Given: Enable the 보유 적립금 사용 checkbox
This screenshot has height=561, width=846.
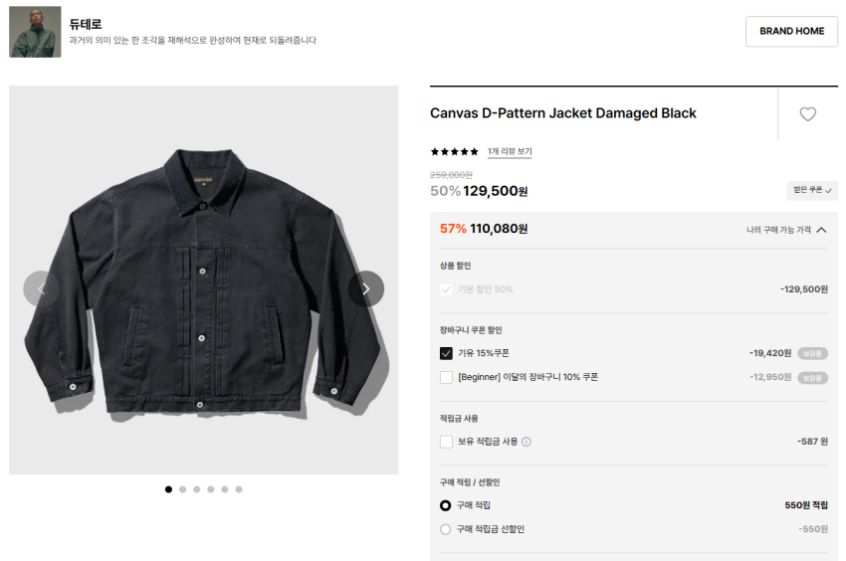Looking at the screenshot, I should tap(446, 442).
